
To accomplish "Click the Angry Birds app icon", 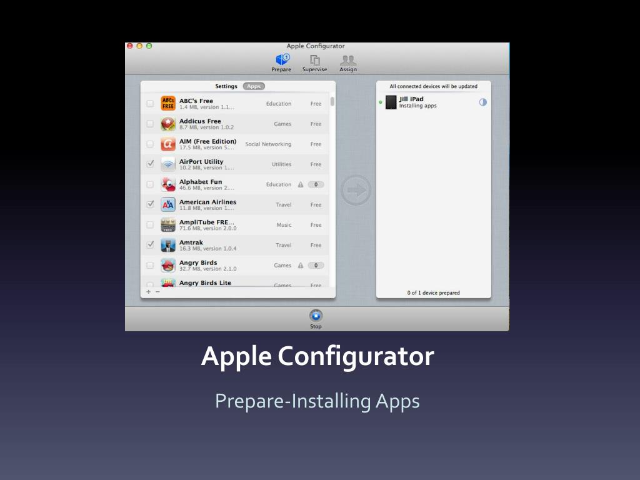I will pyautogui.click(x=168, y=265).
